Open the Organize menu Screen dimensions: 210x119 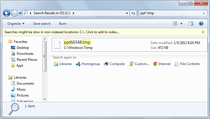coord(16,24)
